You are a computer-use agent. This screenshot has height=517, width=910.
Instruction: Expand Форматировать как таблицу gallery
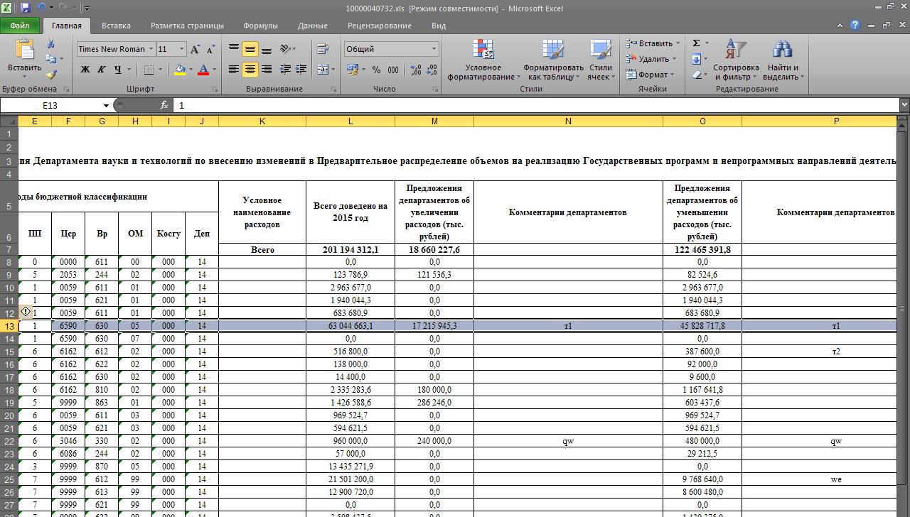click(553, 60)
